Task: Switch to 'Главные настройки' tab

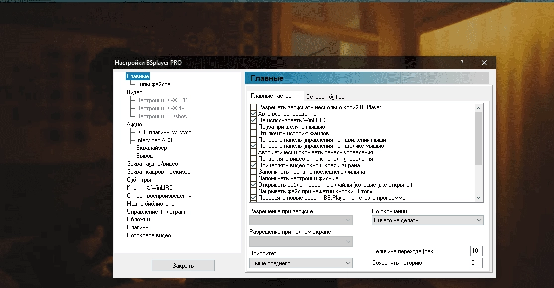Action: pos(276,96)
